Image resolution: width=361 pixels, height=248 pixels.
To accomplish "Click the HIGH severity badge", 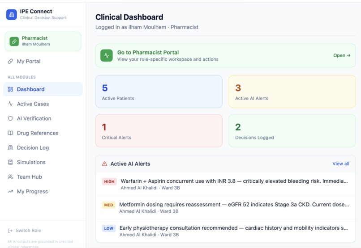I will 109,181.
